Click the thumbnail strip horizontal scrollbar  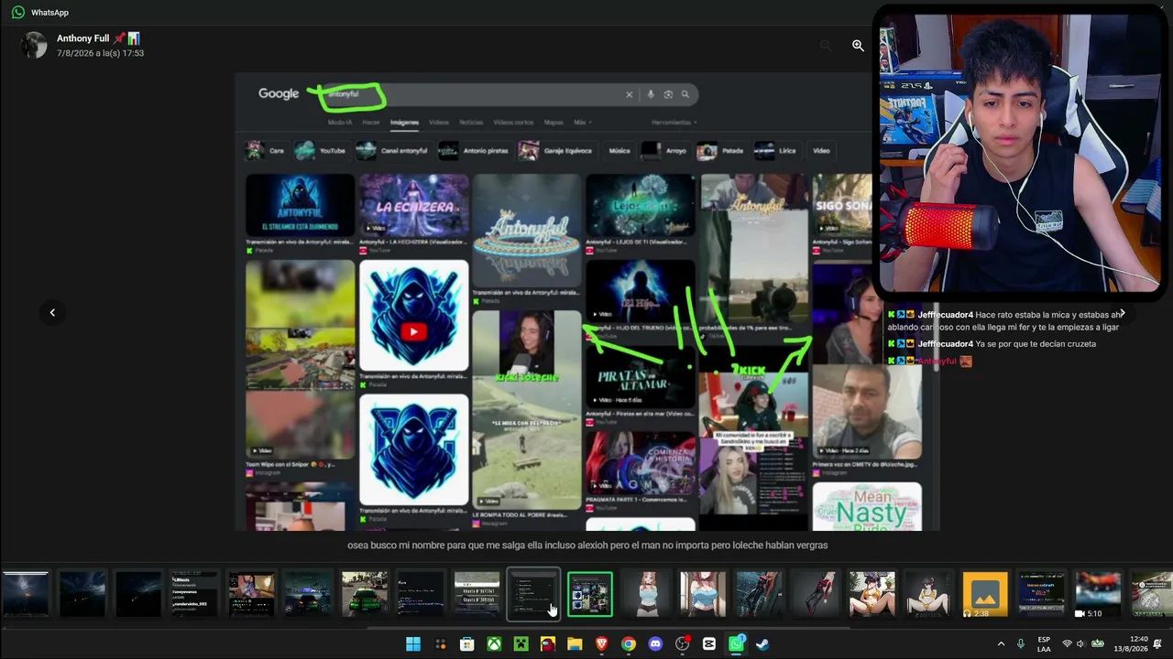click(x=608, y=628)
